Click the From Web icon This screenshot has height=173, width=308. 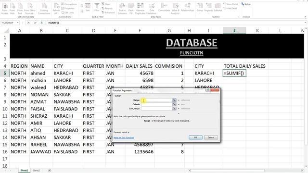[x=12, y=9]
